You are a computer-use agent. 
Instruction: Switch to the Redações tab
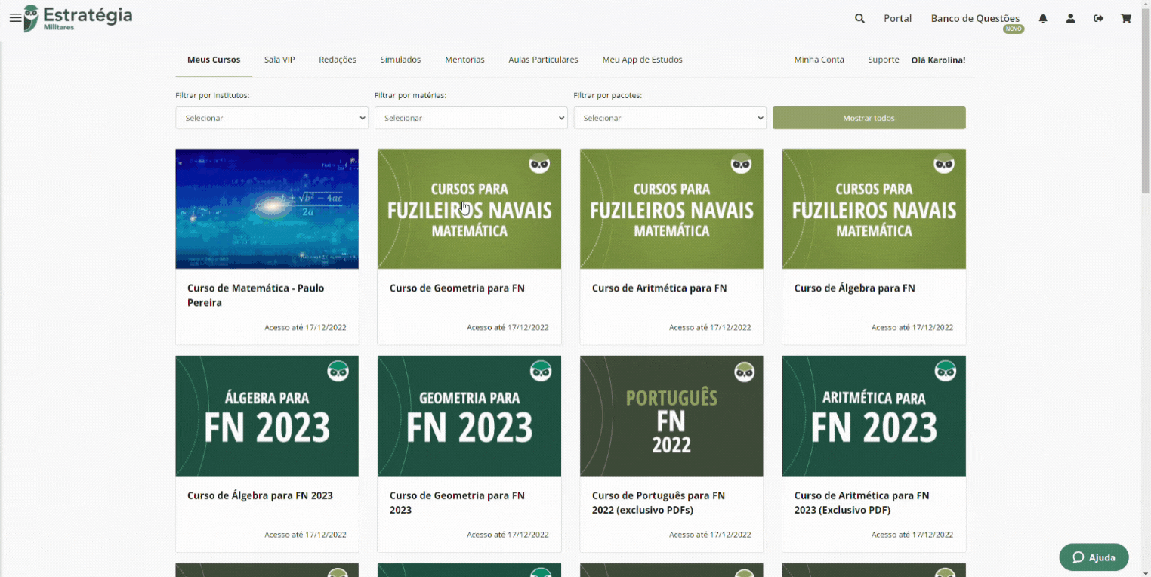click(x=338, y=60)
